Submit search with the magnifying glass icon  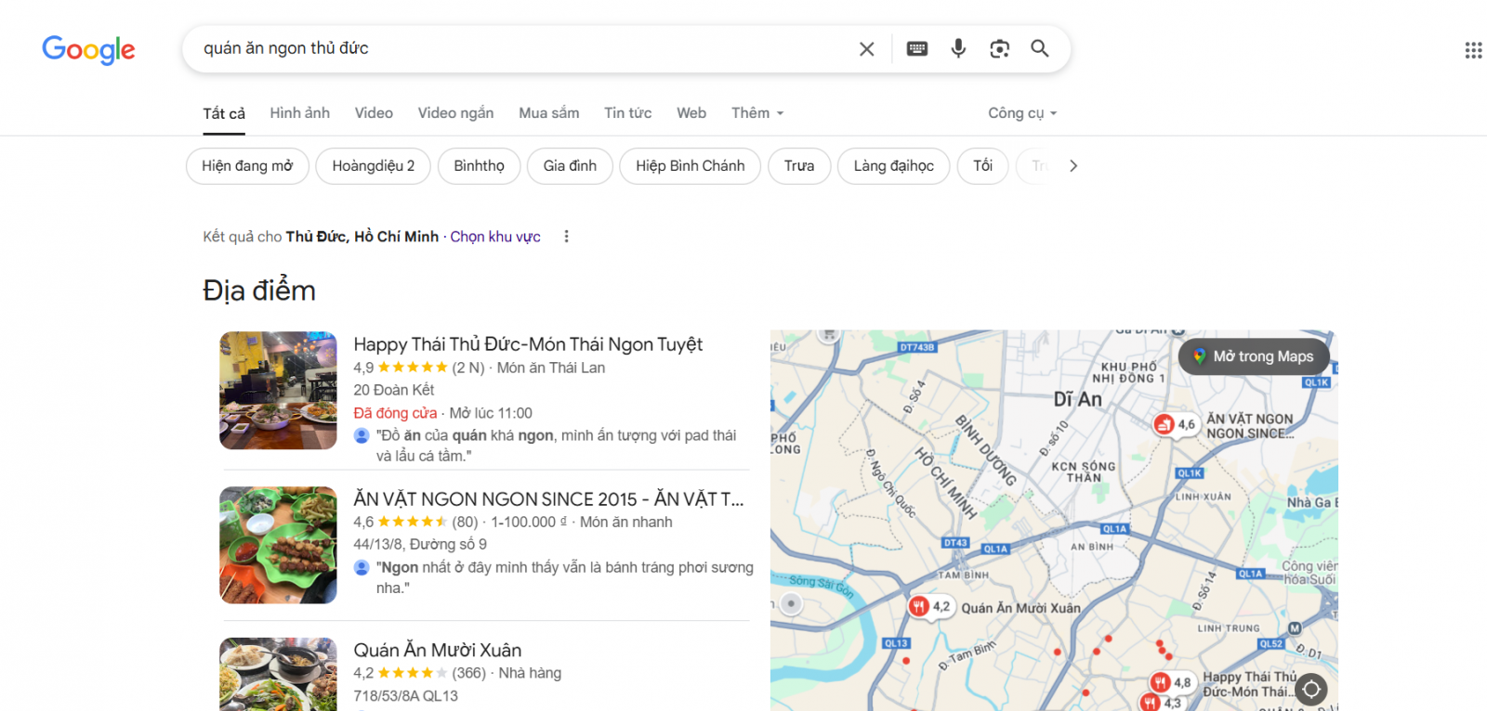coord(1040,48)
